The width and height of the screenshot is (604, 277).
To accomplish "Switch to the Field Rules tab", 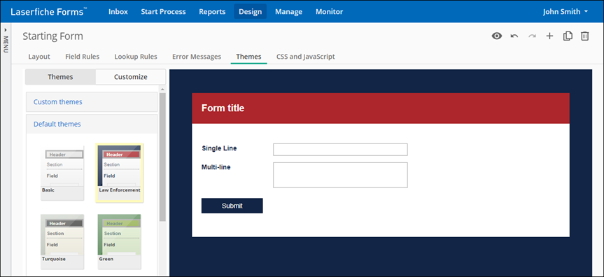I will pos(82,57).
